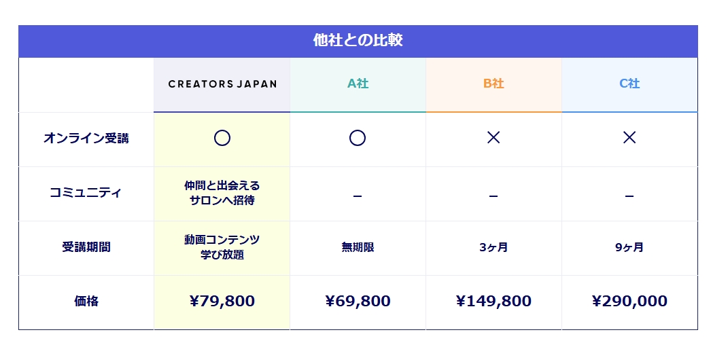
Task: Click the 価格 row label
Action: point(86,302)
